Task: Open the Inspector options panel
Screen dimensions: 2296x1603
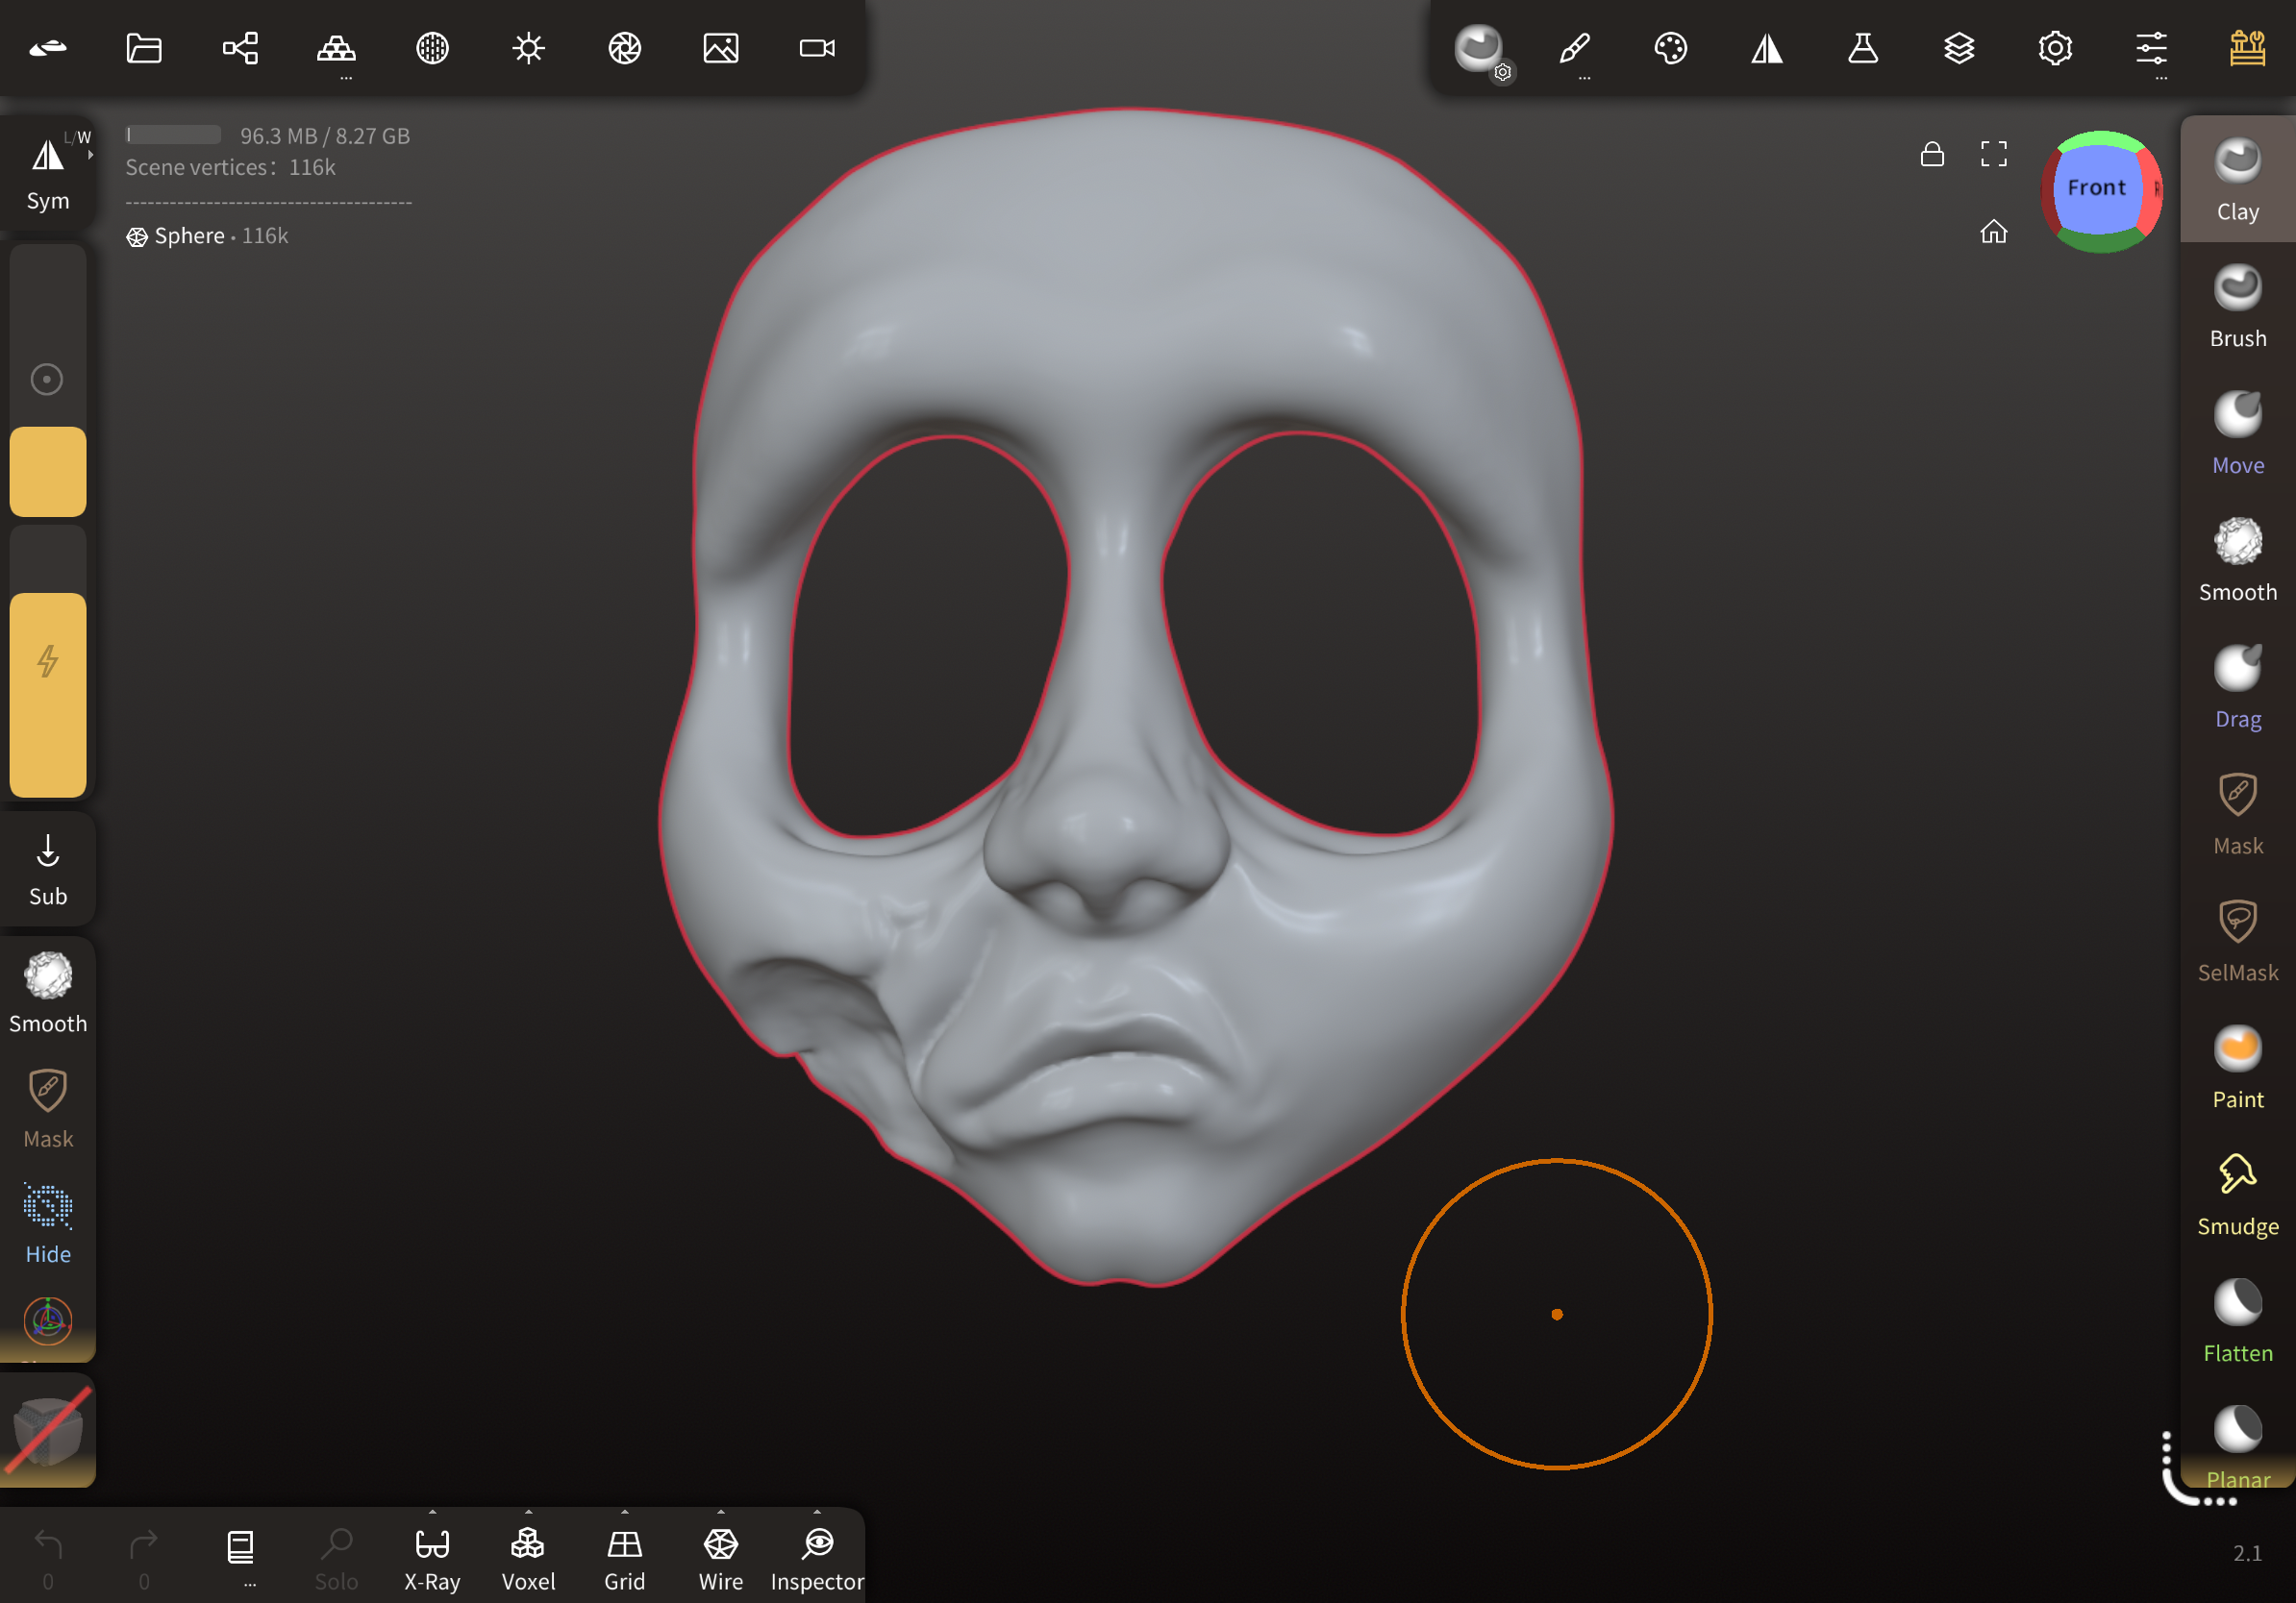Action: 817,1512
